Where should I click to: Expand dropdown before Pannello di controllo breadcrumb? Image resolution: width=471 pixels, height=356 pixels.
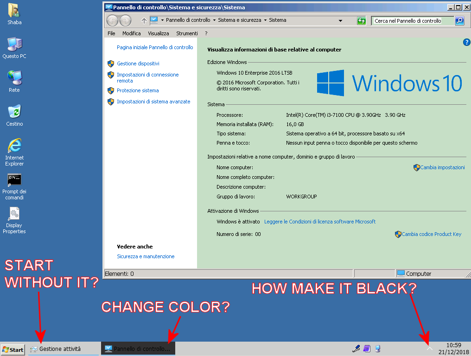[162, 20]
